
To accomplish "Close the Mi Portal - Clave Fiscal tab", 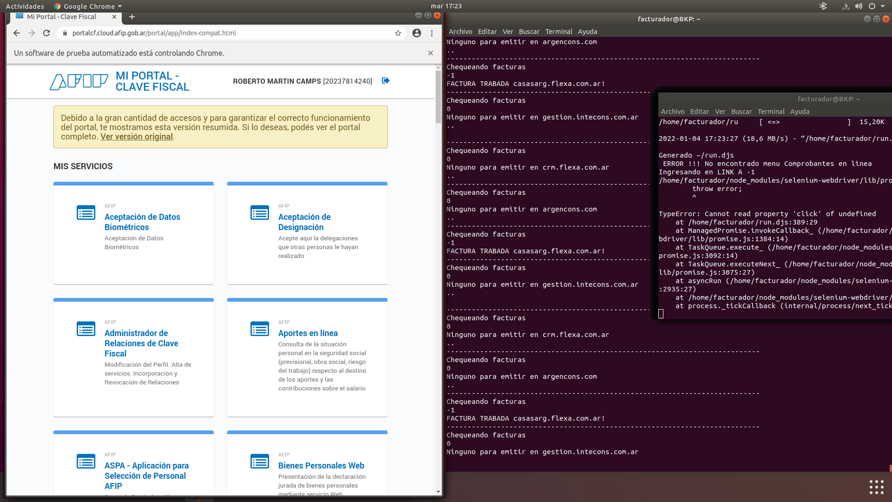I will point(114,17).
